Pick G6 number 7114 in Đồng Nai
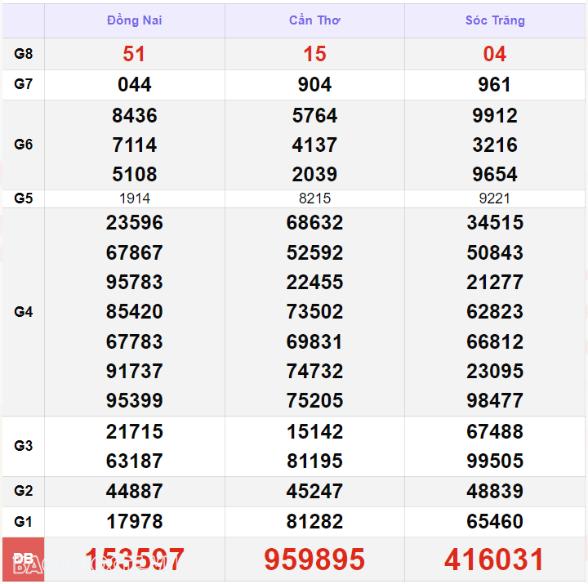The width and height of the screenshot is (588, 584). [x=134, y=145]
